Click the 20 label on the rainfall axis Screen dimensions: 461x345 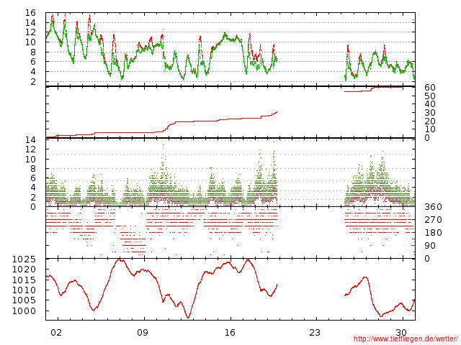(430, 121)
